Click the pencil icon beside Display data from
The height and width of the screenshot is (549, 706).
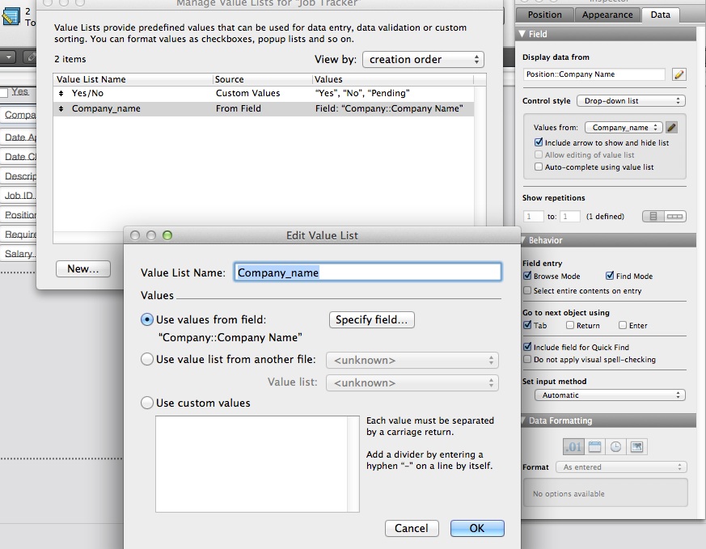coord(679,74)
